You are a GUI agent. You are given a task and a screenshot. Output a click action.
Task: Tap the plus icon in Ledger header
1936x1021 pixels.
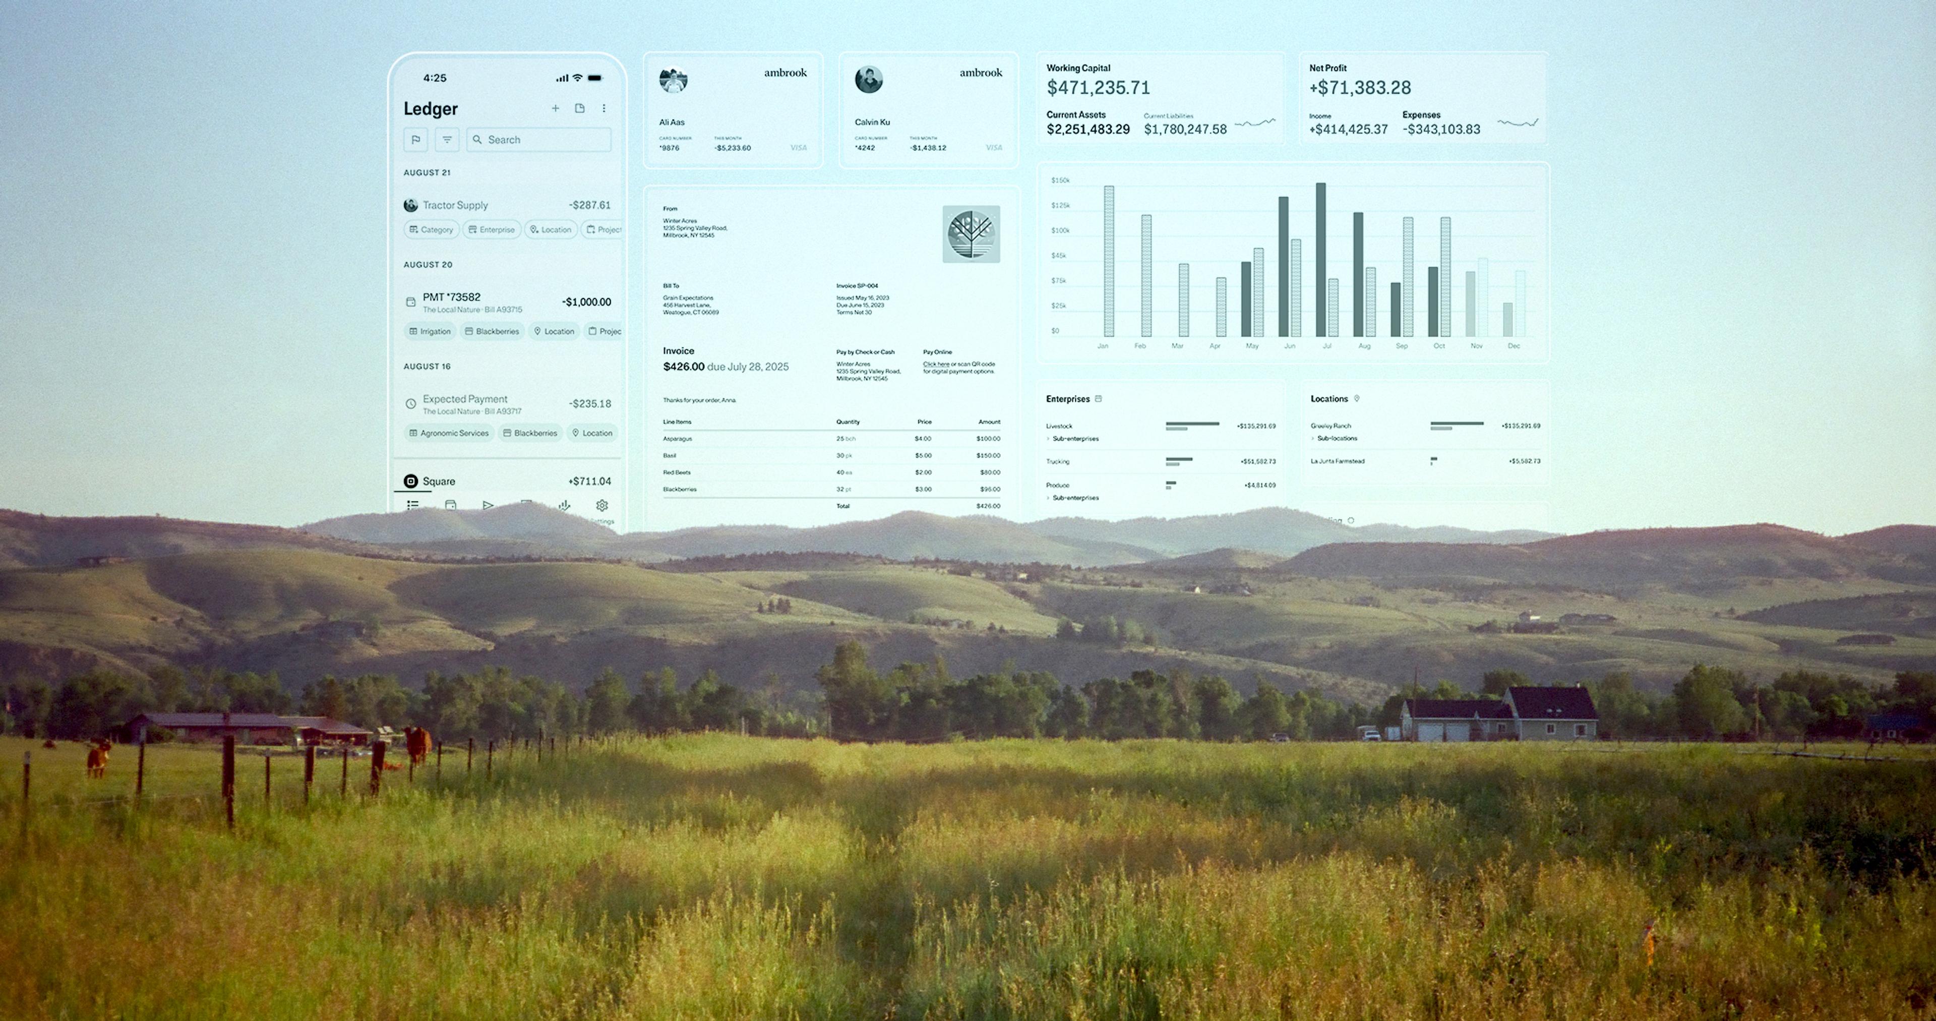[x=556, y=108]
